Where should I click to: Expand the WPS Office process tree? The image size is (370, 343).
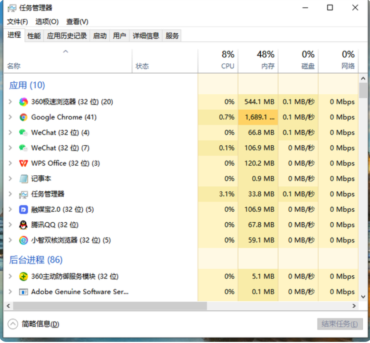tap(11, 164)
